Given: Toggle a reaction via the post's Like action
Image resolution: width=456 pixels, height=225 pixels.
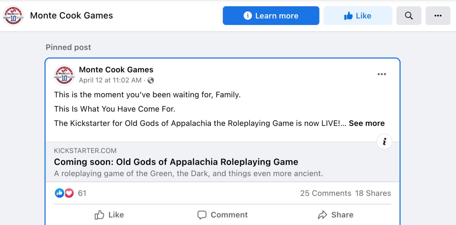Looking at the screenshot, I should coord(109,215).
